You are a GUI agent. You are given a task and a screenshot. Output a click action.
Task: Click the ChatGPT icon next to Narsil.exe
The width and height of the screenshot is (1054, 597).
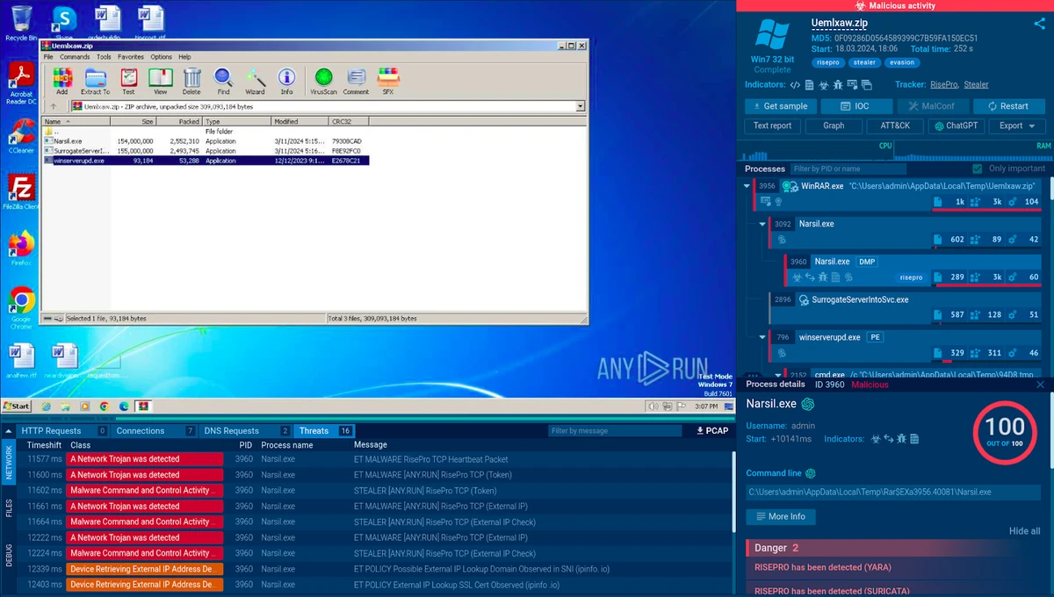coord(808,404)
